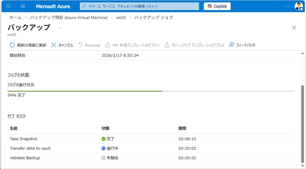Click the サブ タスク heading
306x169 pixels.
(17, 116)
